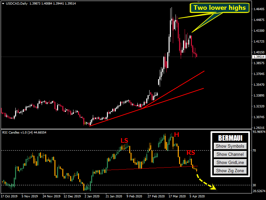Click the 1.29215 price axis label
The width and height of the screenshot is (266, 200).
[259, 128]
